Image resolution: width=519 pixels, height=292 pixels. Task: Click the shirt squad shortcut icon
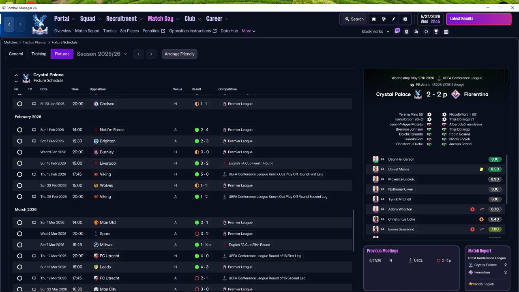tap(407, 32)
